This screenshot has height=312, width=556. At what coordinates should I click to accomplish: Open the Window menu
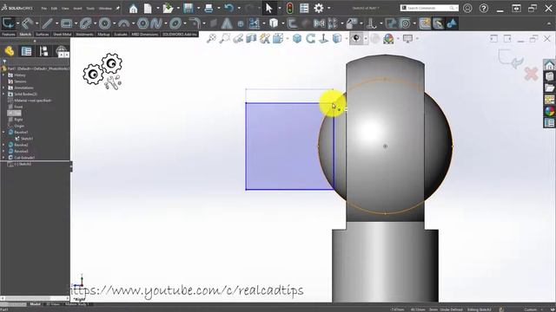pyautogui.click(x=105, y=8)
